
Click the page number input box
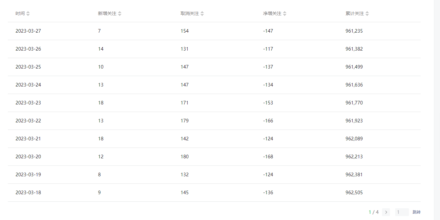click(x=402, y=212)
